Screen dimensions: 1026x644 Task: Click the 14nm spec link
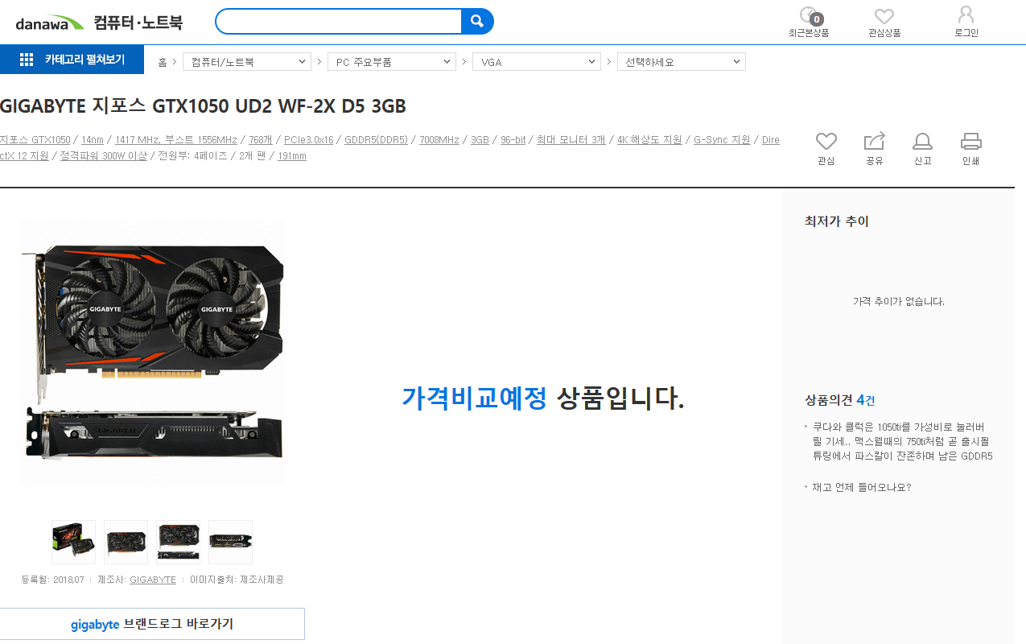[93, 140]
